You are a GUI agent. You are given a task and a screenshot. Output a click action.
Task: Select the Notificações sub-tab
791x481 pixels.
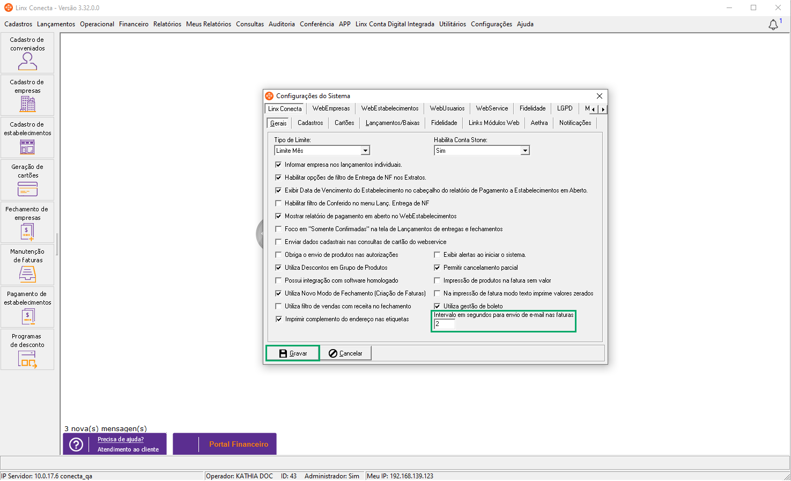click(575, 123)
